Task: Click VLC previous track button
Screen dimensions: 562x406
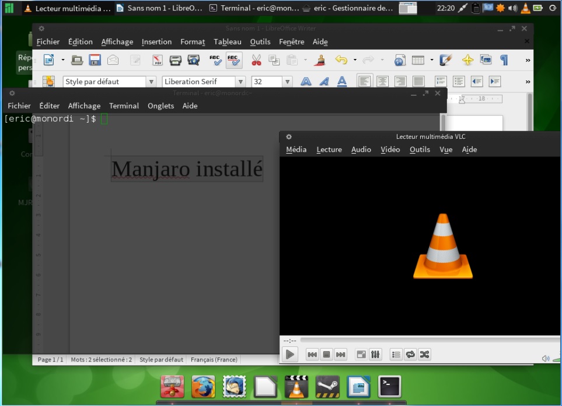Action: tap(312, 355)
